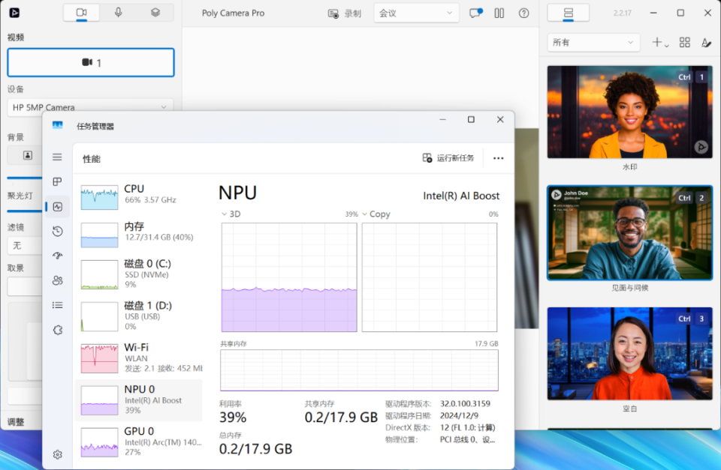Select camera 1 video source button
721x470 pixels.
[91, 62]
